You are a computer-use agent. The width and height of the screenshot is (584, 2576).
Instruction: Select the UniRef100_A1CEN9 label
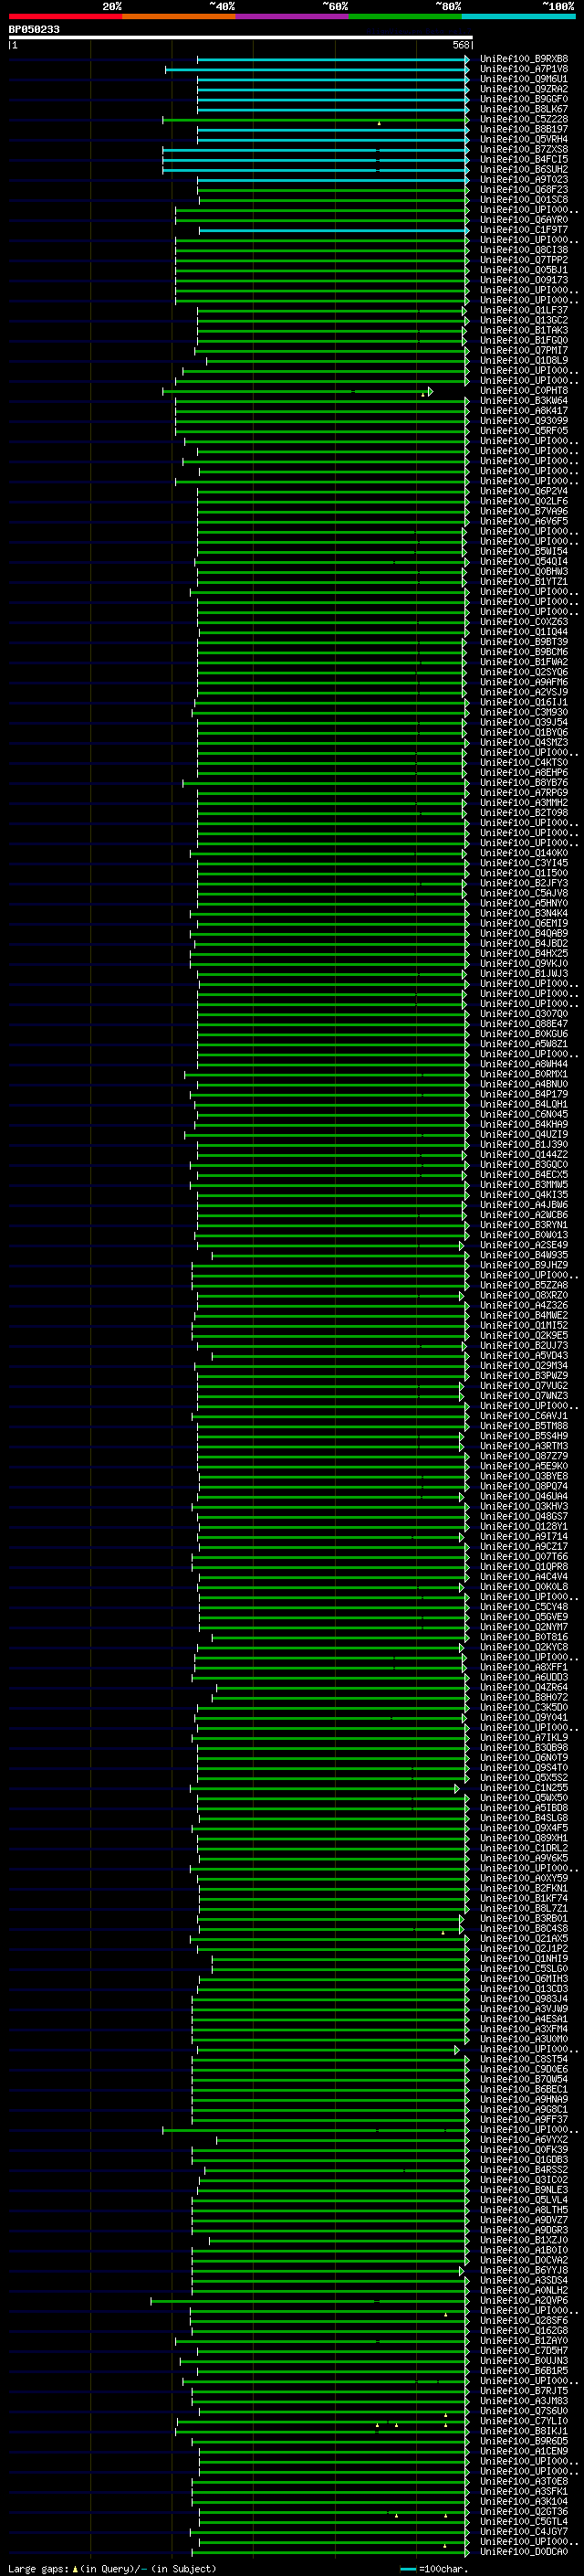point(523,2450)
